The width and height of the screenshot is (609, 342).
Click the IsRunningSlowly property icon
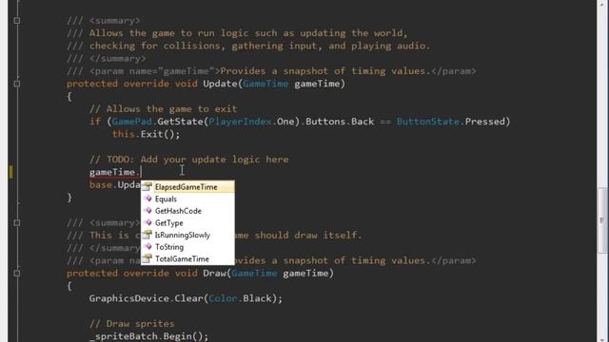pyautogui.click(x=147, y=235)
